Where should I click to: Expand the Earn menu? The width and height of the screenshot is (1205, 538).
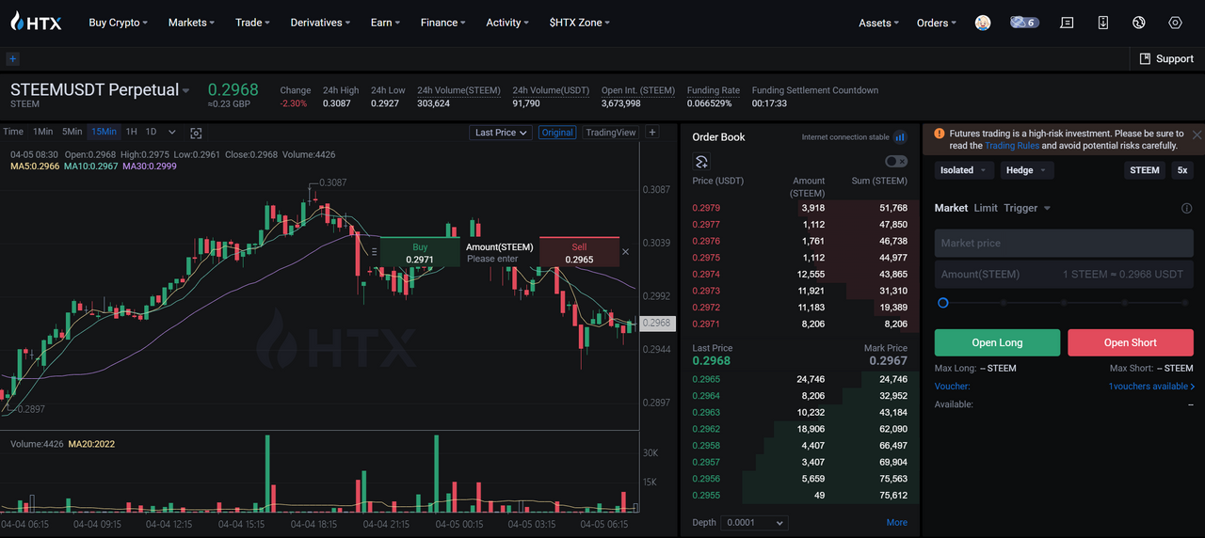click(385, 23)
